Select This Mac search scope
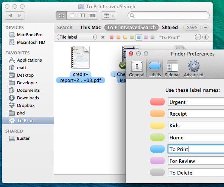Screen dimensions: 224x187 90,27
